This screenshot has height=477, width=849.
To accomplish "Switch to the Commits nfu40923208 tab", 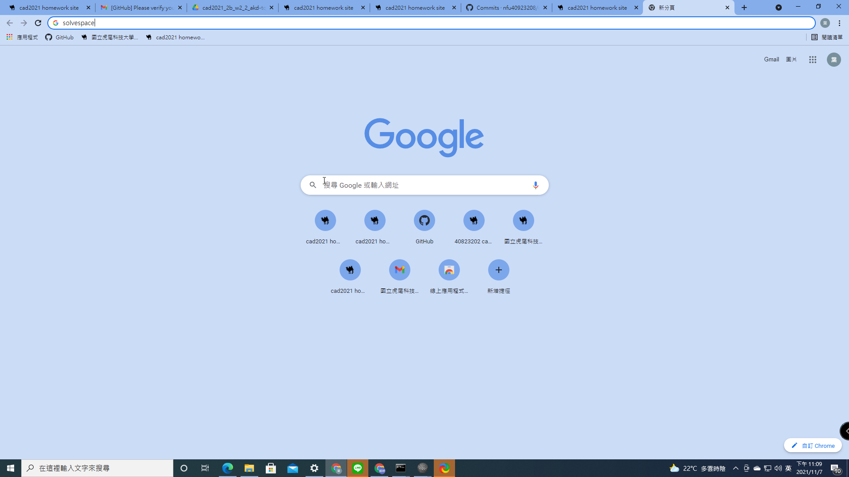I will pyautogui.click(x=506, y=8).
